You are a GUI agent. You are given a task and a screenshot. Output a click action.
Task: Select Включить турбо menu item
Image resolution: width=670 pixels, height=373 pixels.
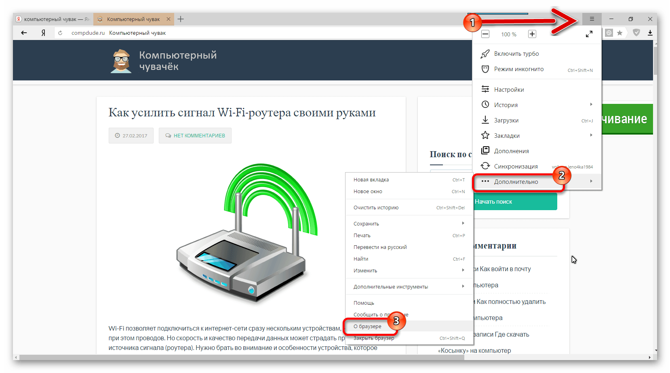tap(537, 54)
